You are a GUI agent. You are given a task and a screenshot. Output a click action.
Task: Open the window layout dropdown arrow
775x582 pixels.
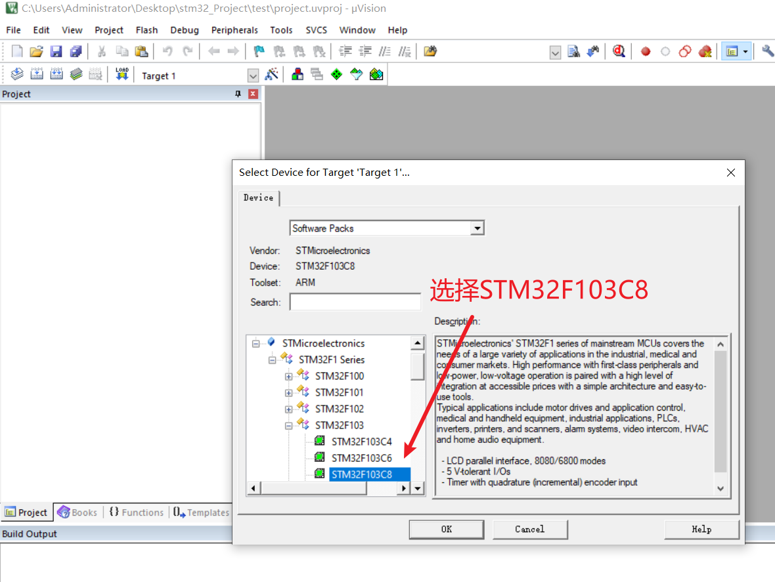(x=745, y=51)
